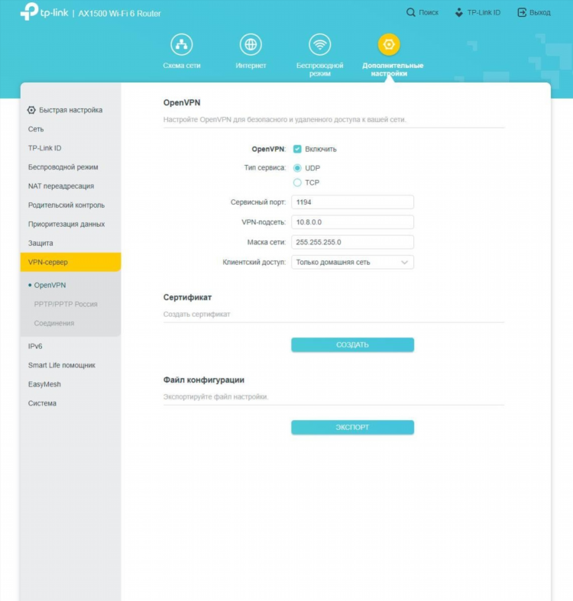This screenshot has width=573, height=601.
Task: Click the СОЗДАТЬ certificate button
Action: click(x=352, y=344)
